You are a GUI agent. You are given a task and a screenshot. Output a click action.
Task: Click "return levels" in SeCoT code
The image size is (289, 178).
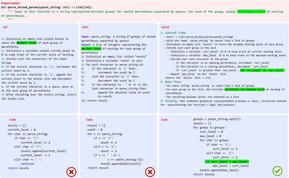tap(204, 174)
